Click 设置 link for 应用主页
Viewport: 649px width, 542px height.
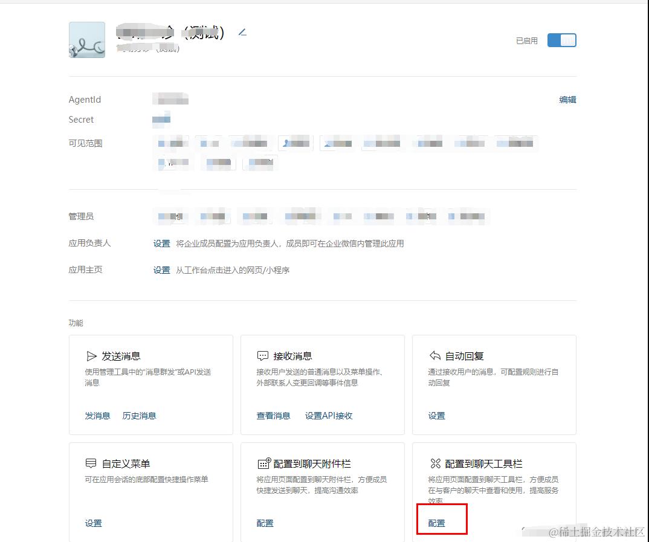click(x=161, y=270)
